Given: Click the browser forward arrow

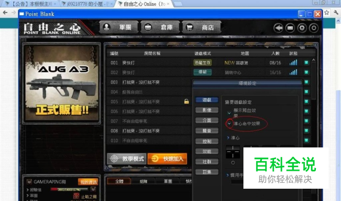Looking at the screenshot, I should pyautogui.click(x=14, y=13).
